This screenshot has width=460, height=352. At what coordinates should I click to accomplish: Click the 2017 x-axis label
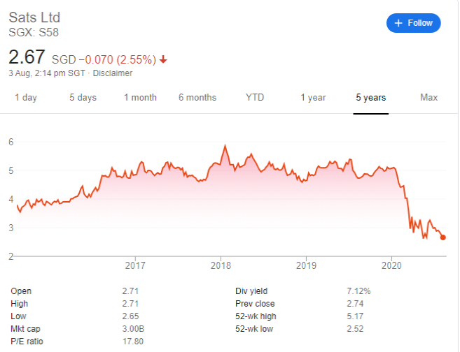click(135, 265)
